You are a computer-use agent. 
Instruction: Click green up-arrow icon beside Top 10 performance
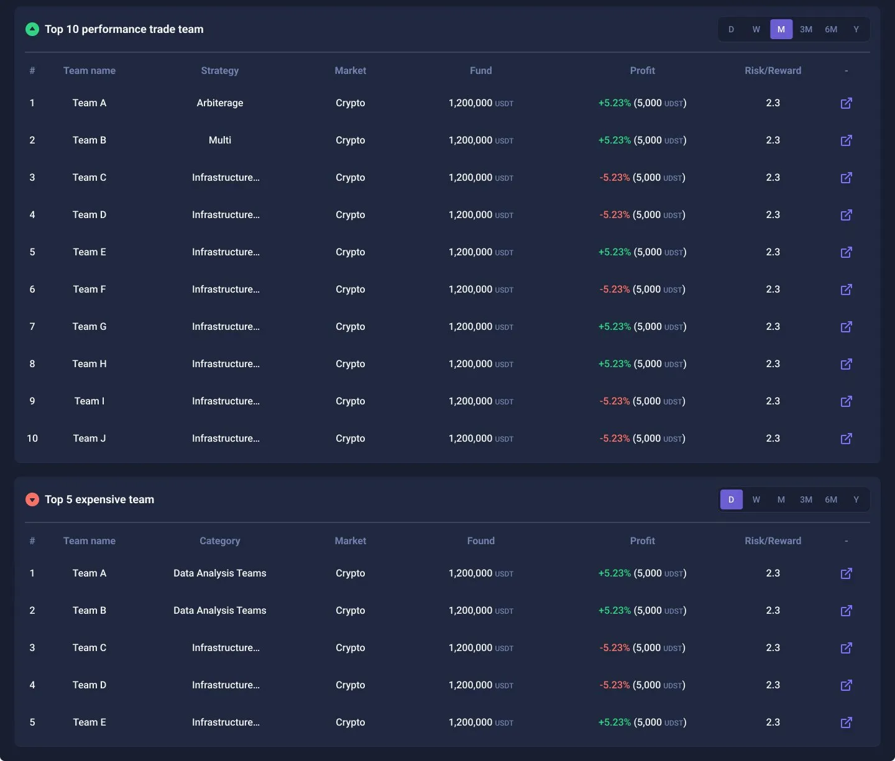point(32,29)
